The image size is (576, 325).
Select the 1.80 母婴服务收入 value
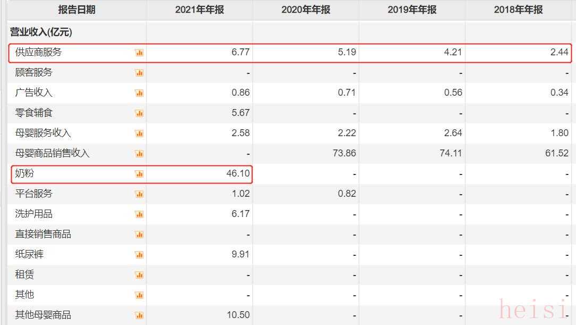[559, 133]
